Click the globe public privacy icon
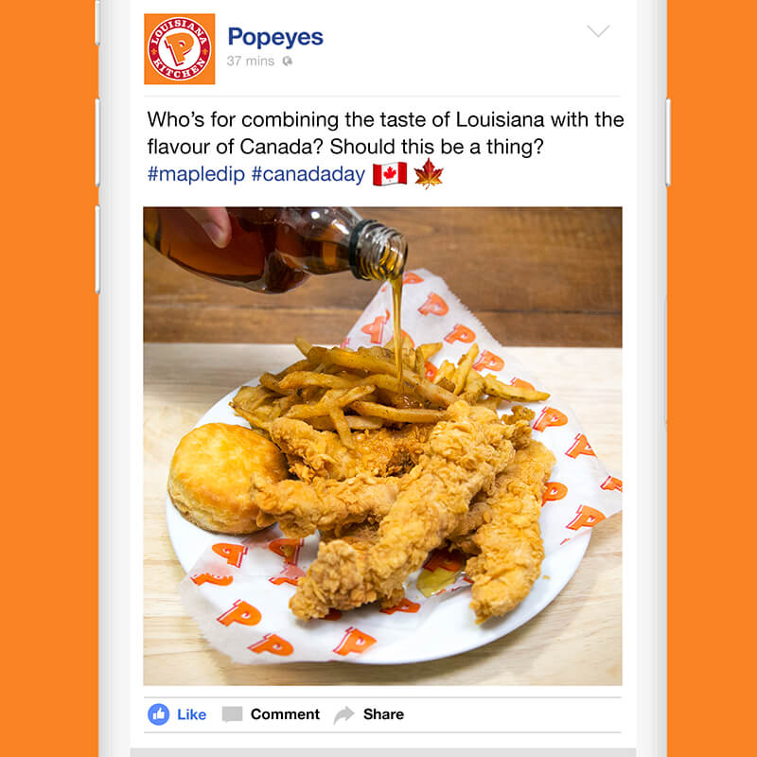This screenshot has width=757, height=757. pyautogui.click(x=288, y=61)
